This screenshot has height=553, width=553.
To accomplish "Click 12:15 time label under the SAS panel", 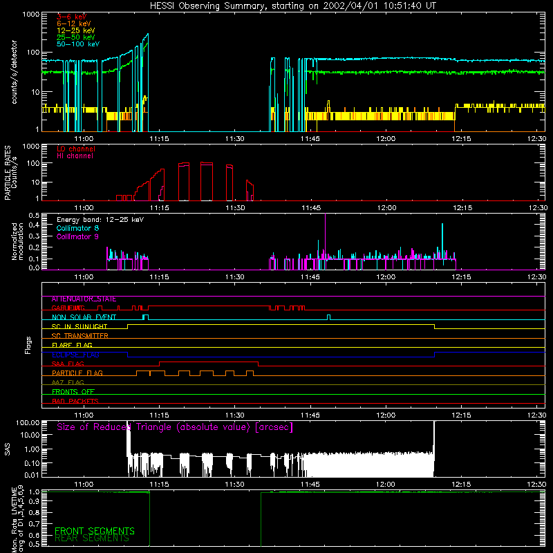I will point(461,485).
